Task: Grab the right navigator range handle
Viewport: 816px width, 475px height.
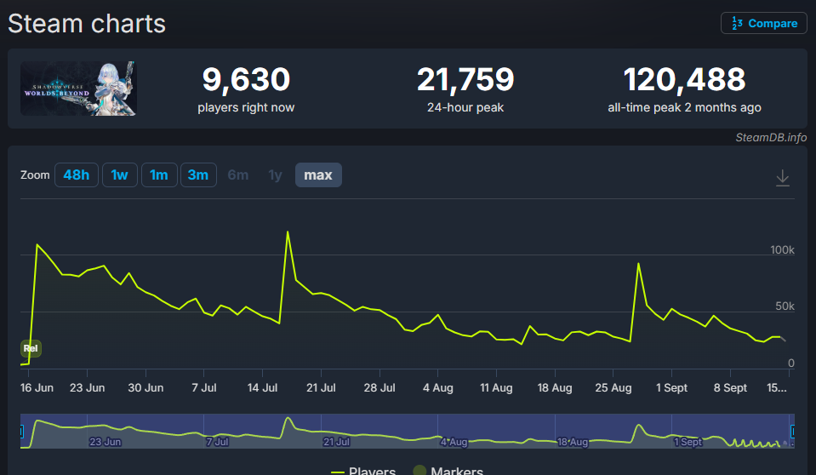Action: point(792,432)
